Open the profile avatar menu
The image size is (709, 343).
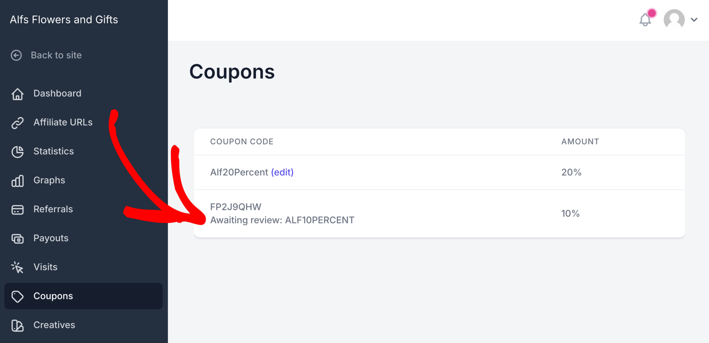[674, 19]
